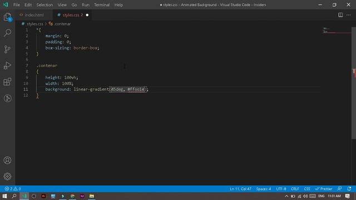Split the editor to the right
356x200 pixels.
(340, 15)
